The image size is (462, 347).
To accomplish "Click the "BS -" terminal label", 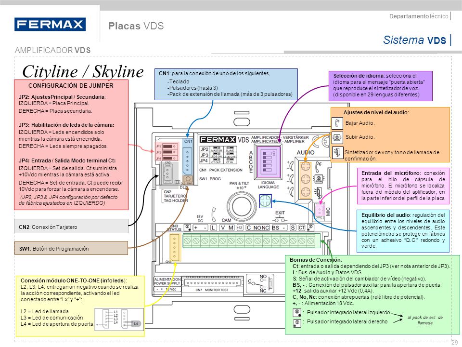I will 279,227.
